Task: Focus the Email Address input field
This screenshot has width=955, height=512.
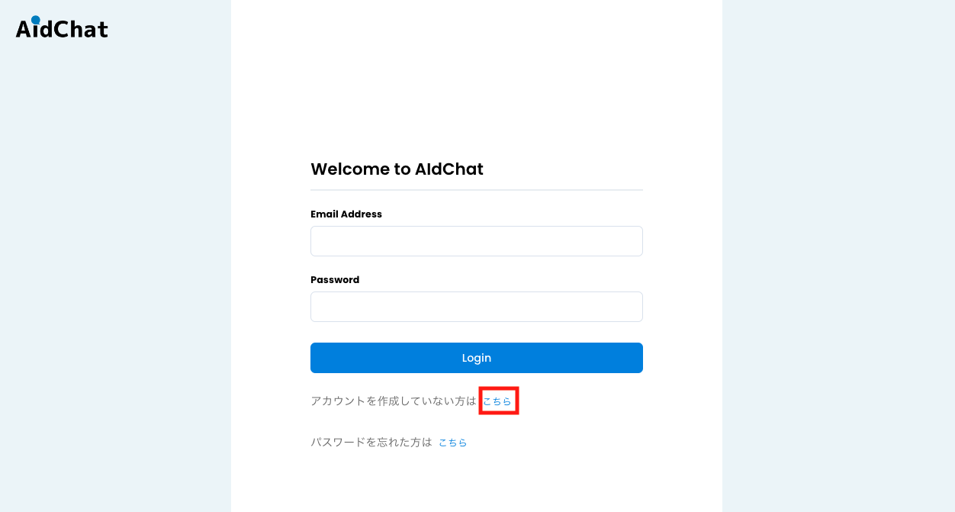Action: 476,240
